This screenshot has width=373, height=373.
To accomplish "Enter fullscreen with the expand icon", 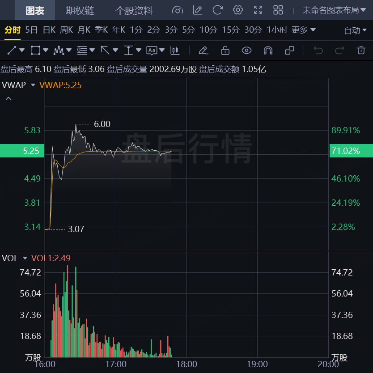I will coord(258,10).
